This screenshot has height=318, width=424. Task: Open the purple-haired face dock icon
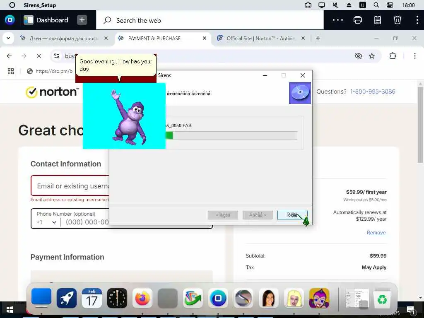pos(319,298)
